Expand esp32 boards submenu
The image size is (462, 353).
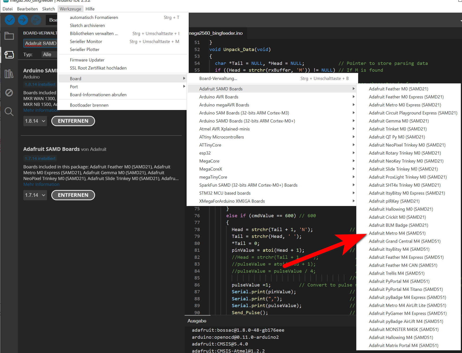coord(272,153)
